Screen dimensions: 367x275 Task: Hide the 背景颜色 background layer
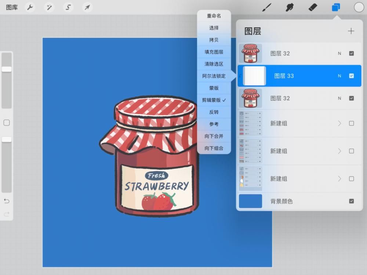coord(351,201)
